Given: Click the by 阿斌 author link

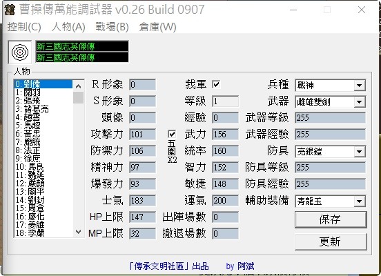Looking at the screenshot, I should [240, 266].
